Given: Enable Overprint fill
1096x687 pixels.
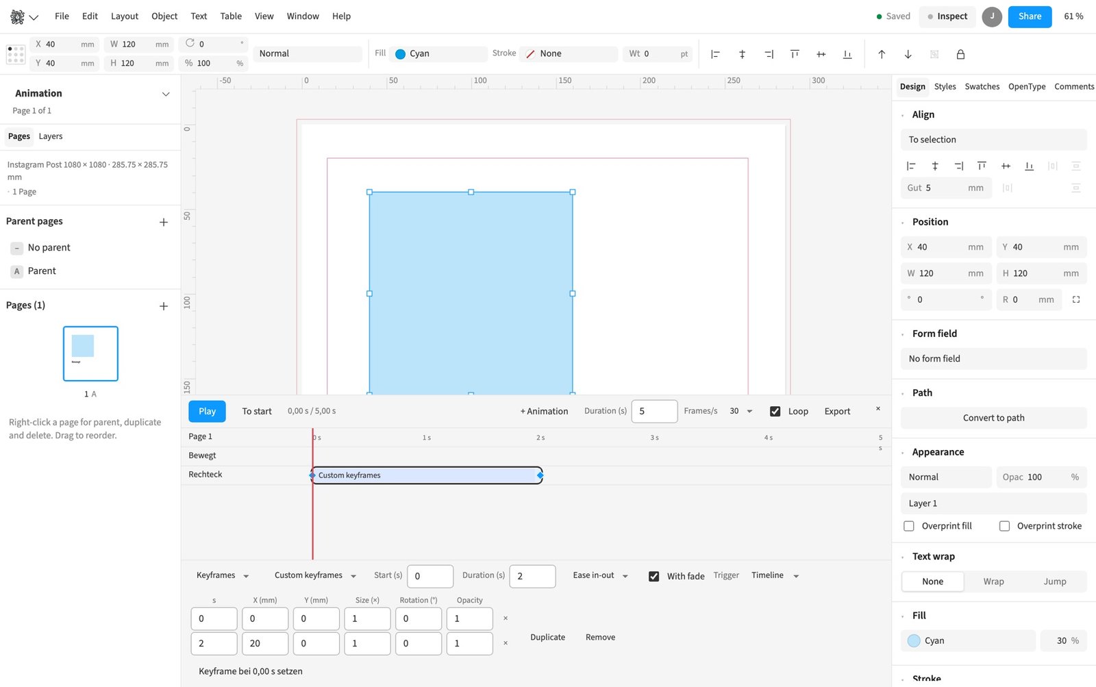Looking at the screenshot, I should (x=909, y=526).
